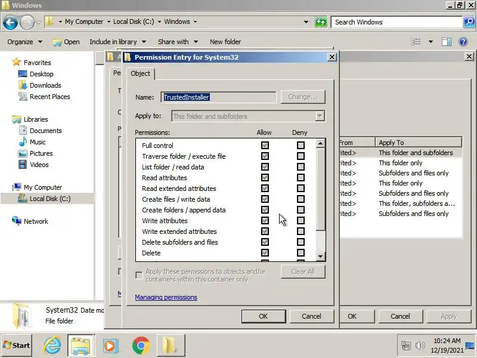Click OK in Permission Entry dialog

point(264,316)
